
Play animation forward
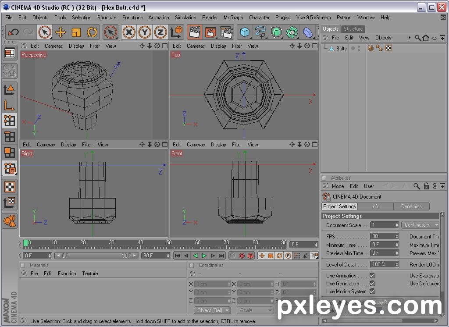[x=204, y=256]
